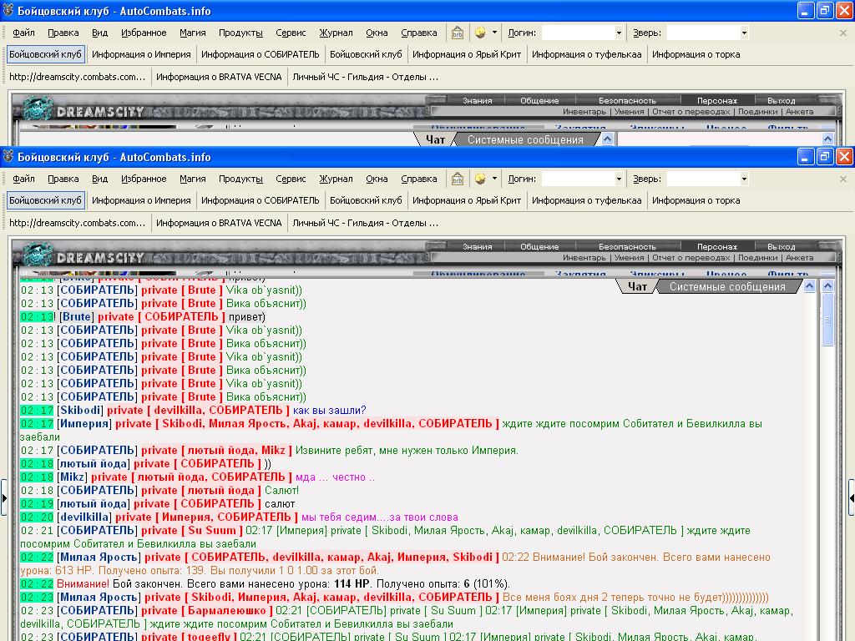
Task: Click the front window chat scrollbar thumb
Action: [827, 320]
